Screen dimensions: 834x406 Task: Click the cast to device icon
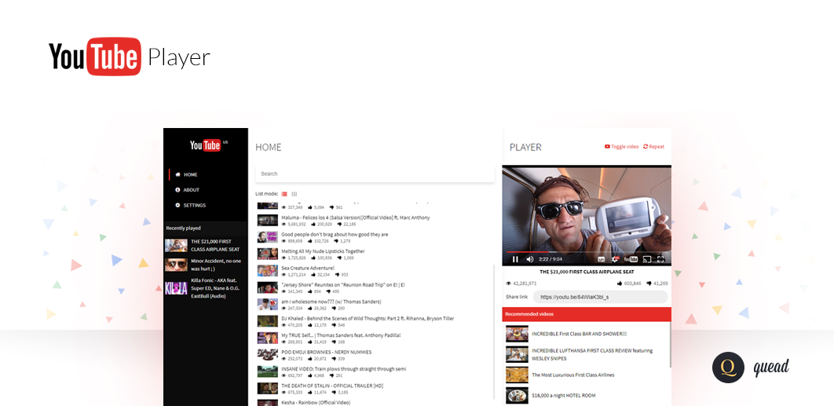tap(647, 259)
